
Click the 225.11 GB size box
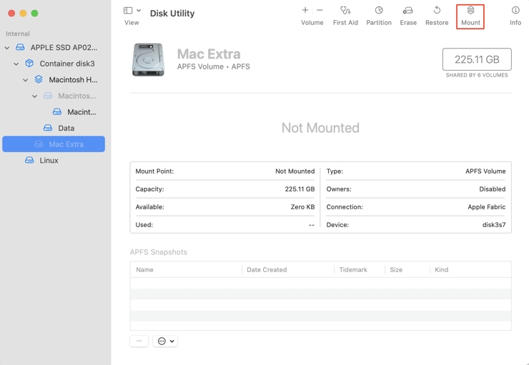[x=477, y=60]
